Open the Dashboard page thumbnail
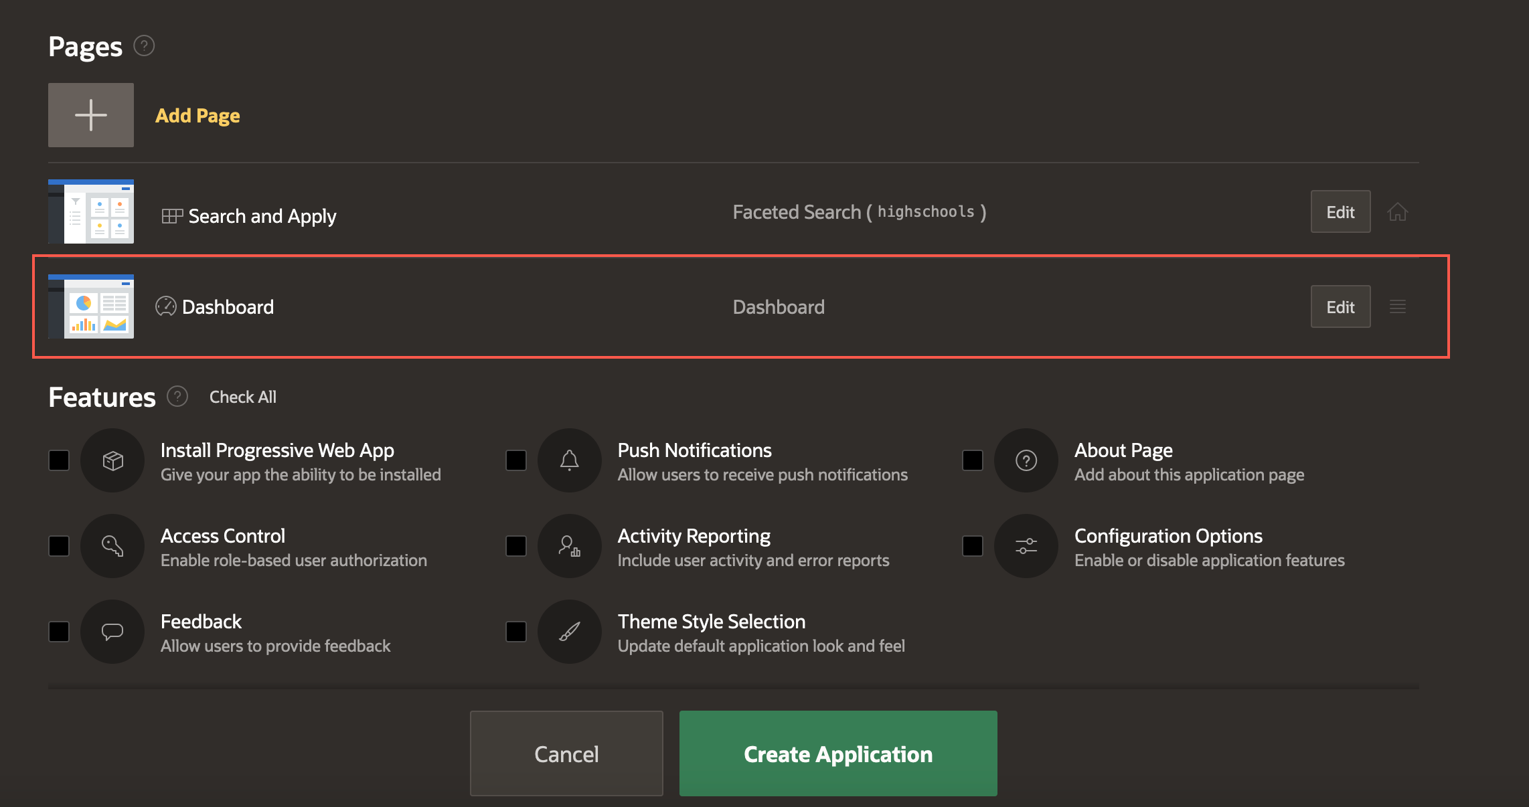This screenshot has height=807, width=1529. (x=91, y=306)
